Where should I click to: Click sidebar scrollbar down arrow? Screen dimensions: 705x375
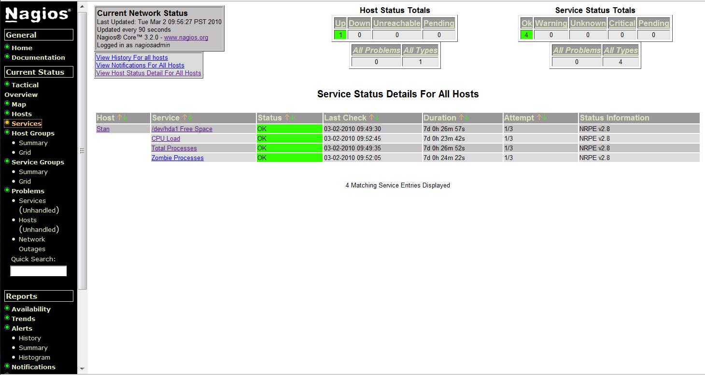click(x=82, y=369)
